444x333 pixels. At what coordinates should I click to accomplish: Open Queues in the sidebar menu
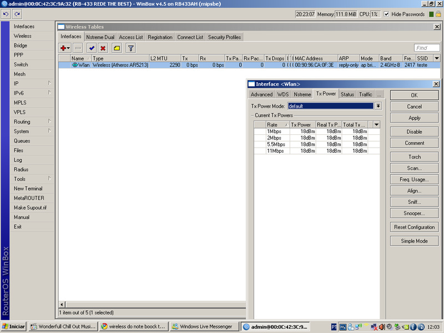[22, 141]
